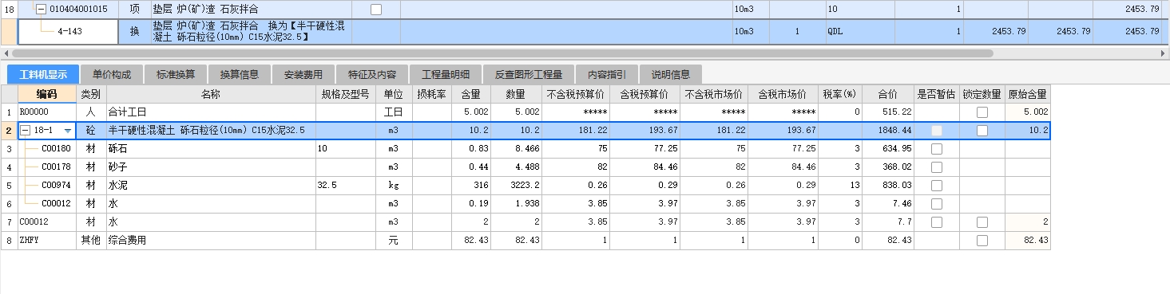Click the 含量 column header
The width and height of the screenshot is (1170, 294).
coord(471,94)
